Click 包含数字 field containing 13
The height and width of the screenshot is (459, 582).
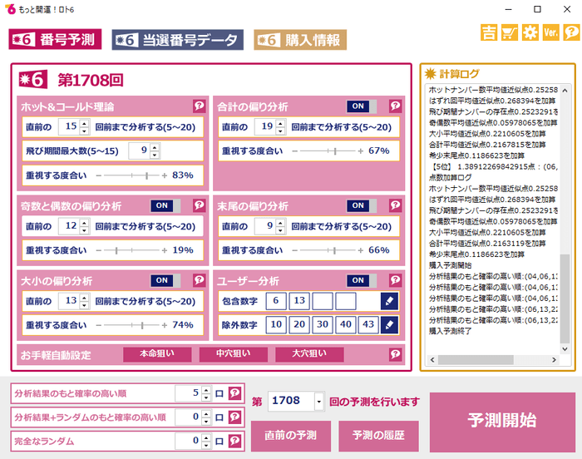click(299, 301)
